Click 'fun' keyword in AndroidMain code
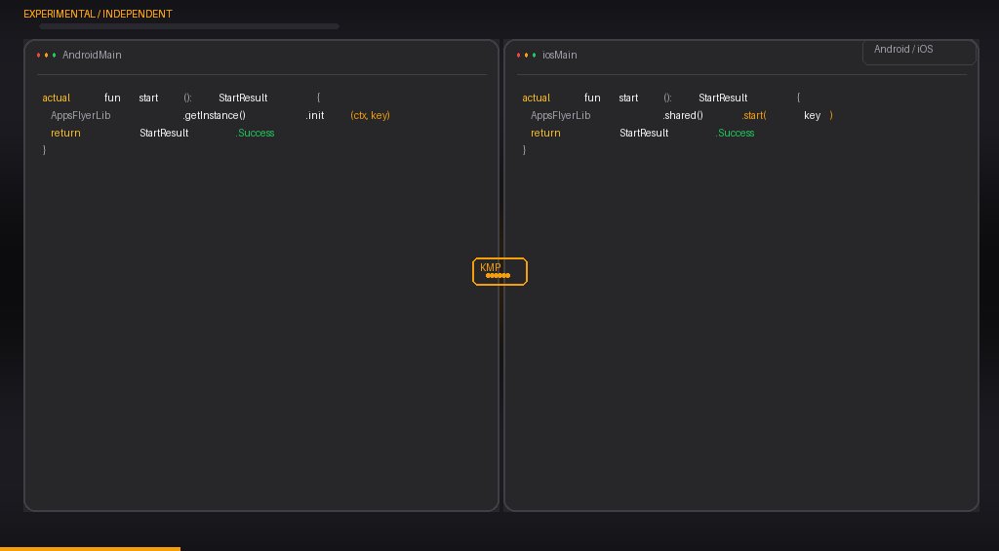 click(x=112, y=98)
